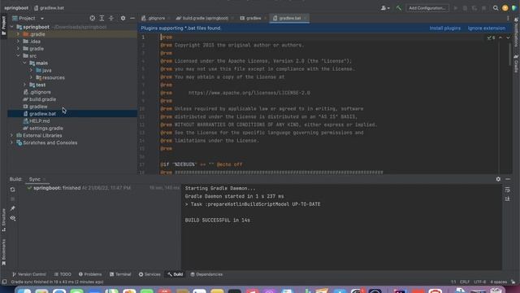
Task: Pin the Build tab
Action: click(13, 208)
